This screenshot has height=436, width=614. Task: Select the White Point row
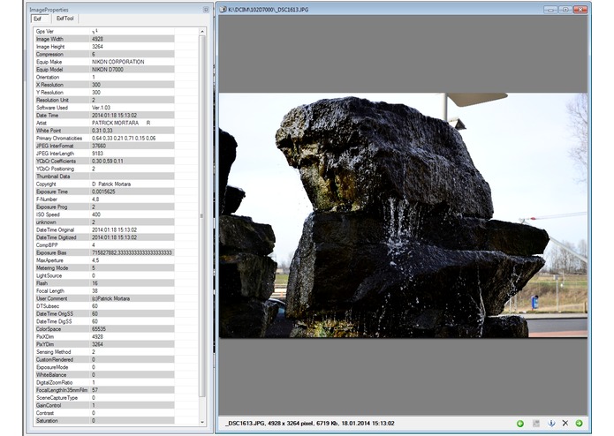tap(104, 131)
